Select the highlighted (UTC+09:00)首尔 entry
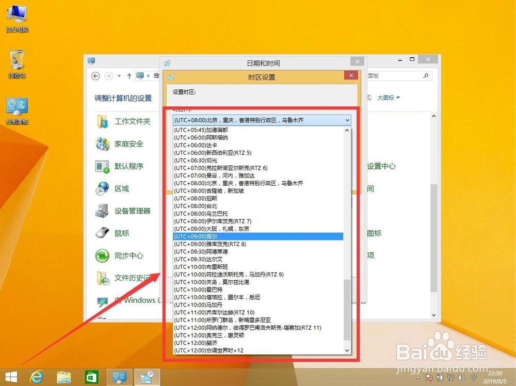Image resolution: width=516 pixels, height=386 pixels. [258, 236]
